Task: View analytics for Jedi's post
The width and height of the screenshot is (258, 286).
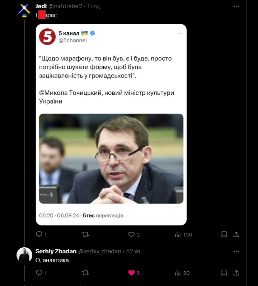Action: point(178,234)
